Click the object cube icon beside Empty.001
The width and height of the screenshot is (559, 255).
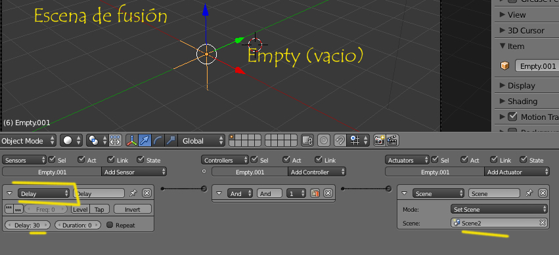coord(505,66)
